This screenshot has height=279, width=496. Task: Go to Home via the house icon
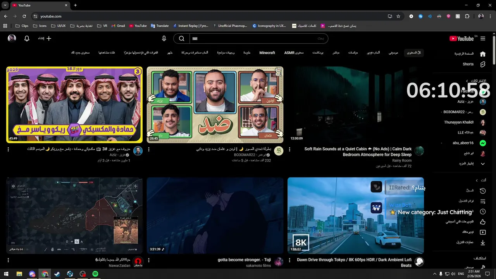click(x=482, y=54)
